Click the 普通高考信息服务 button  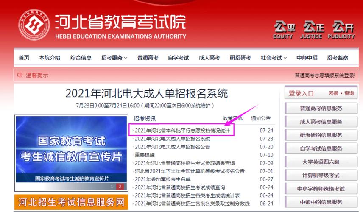coord(321,108)
